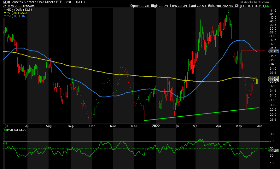Click the 31.0 price axis label

[x=273, y=95]
